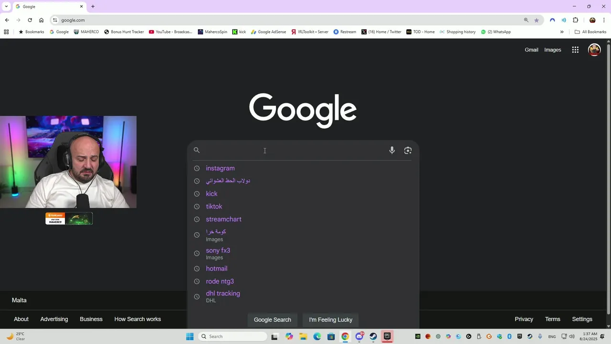Click the address bar showing google.com
The image size is (611, 344).
pyautogui.click(x=286, y=20)
